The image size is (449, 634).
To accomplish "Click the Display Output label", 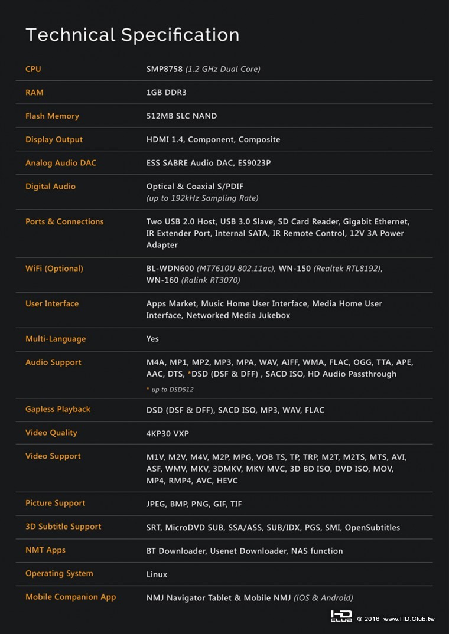I will 54,140.
